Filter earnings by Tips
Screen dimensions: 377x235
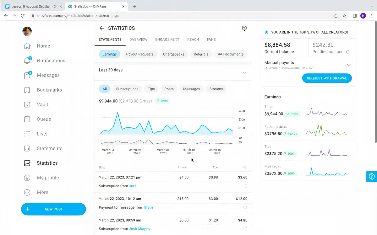[x=151, y=89]
